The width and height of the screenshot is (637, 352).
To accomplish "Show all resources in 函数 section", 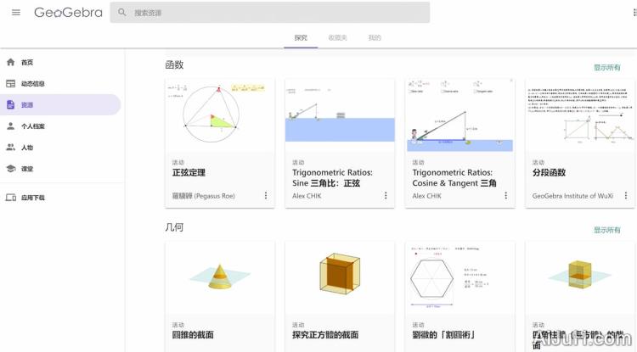I will 607,67.
